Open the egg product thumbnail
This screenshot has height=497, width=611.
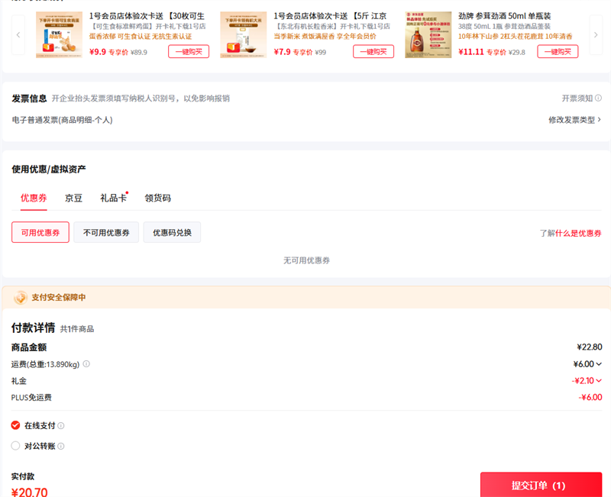[59, 34]
